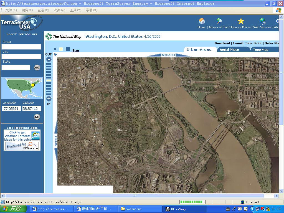Click the TerraServer USA logo

22,23
